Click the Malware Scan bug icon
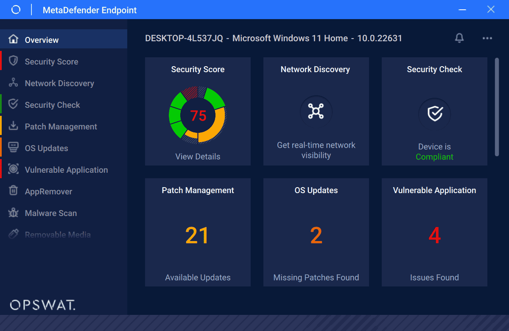509x331 pixels. (14, 213)
